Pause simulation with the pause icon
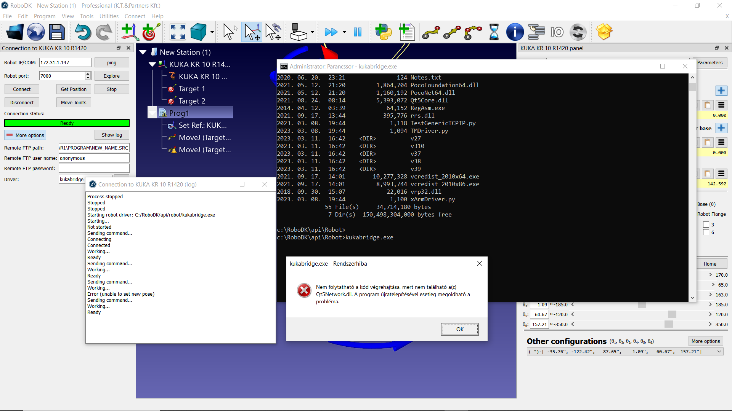The image size is (732, 411). [x=357, y=32]
